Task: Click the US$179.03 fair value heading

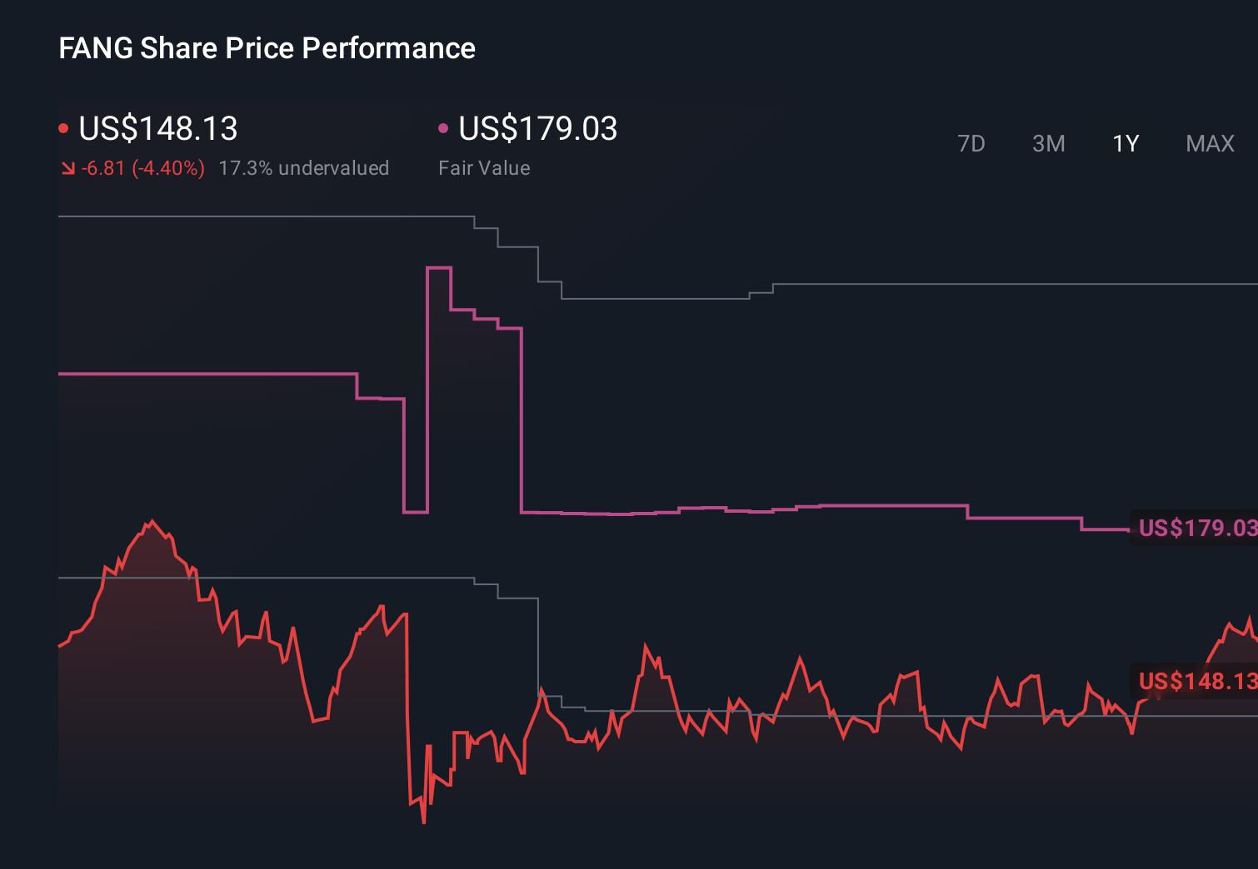Action: (538, 129)
